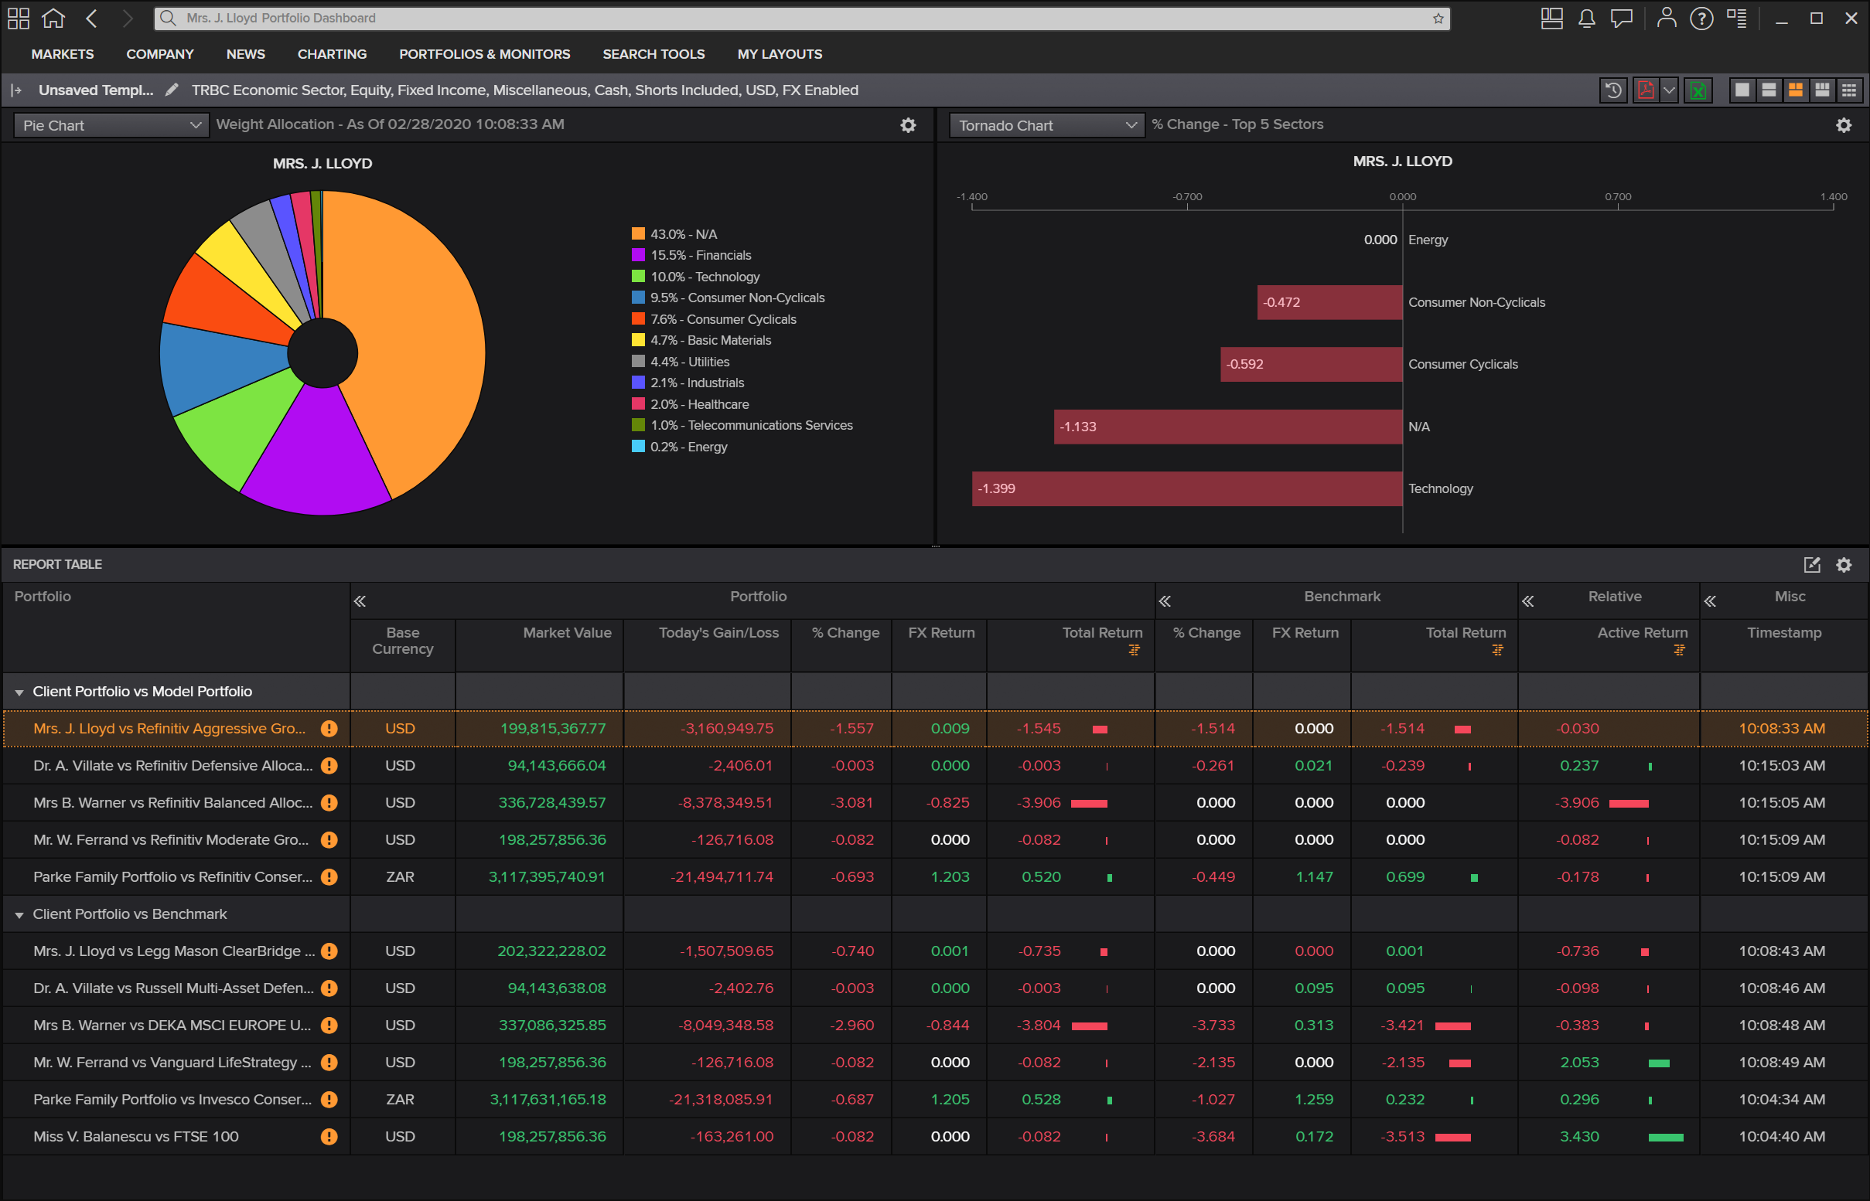The height and width of the screenshot is (1201, 1870).
Task: Open the workspace layout icon in title bar
Action: tap(1551, 18)
